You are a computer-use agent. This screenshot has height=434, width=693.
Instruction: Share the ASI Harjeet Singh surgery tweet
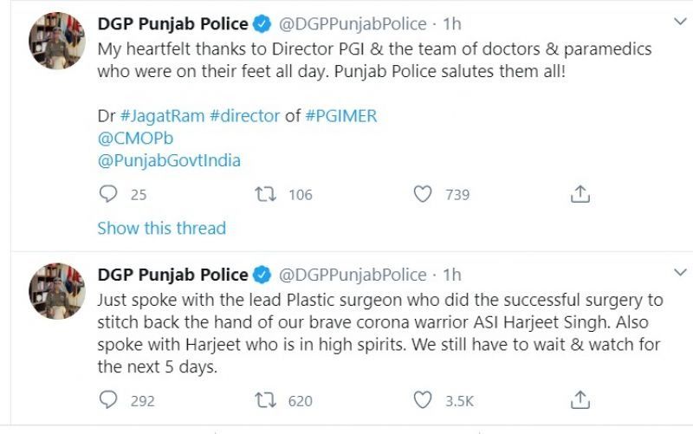click(580, 400)
